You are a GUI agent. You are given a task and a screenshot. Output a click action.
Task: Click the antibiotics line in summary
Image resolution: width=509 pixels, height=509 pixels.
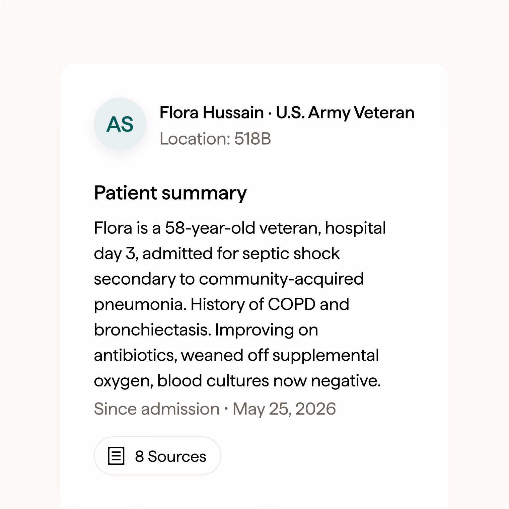click(236, 355)
